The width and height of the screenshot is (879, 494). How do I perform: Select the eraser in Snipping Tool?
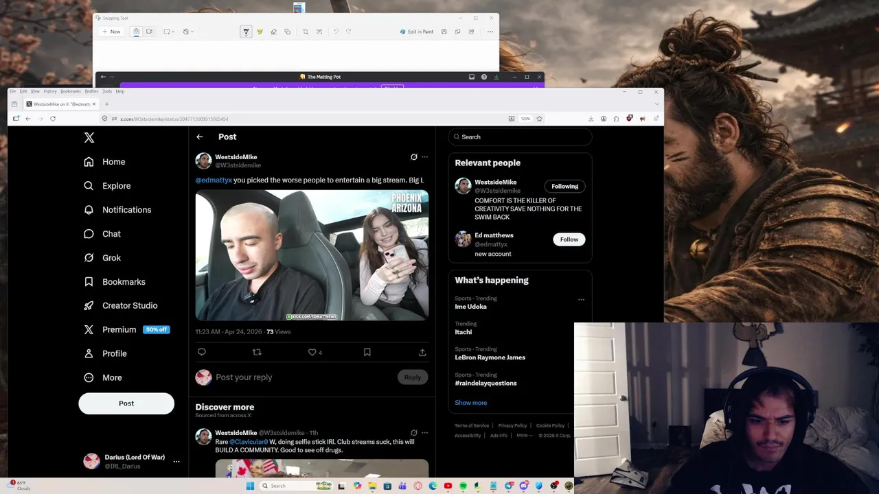tap(273, 32)
